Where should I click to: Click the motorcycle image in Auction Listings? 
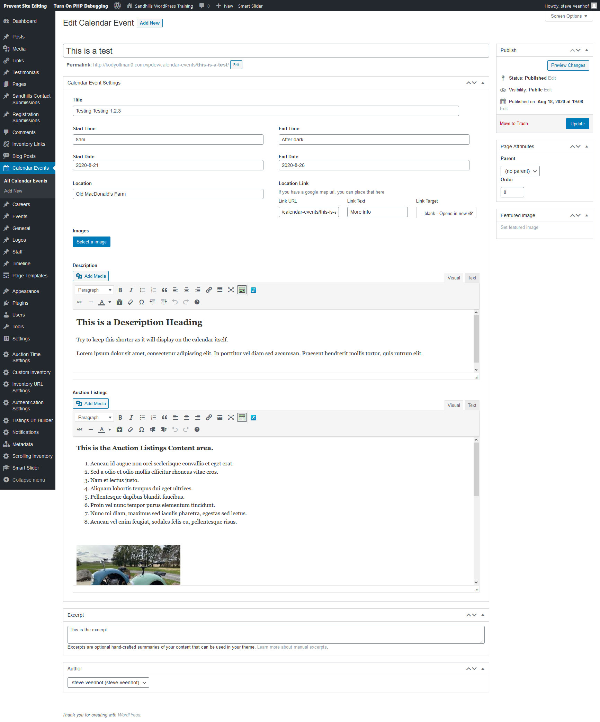(128, 565)
